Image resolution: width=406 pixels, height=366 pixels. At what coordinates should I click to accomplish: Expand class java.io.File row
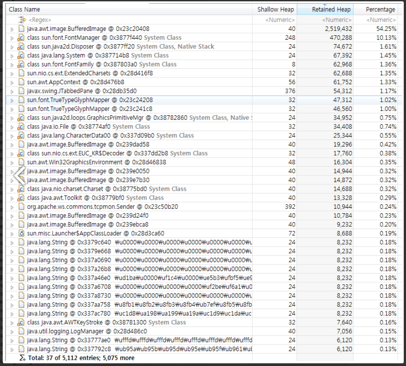click(12, 127)
